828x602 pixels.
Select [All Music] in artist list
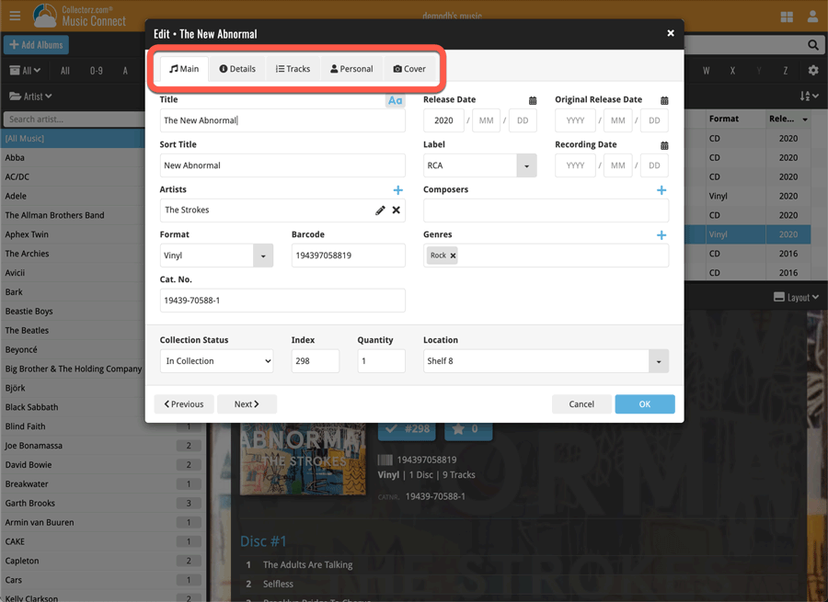tap(73, 139)
